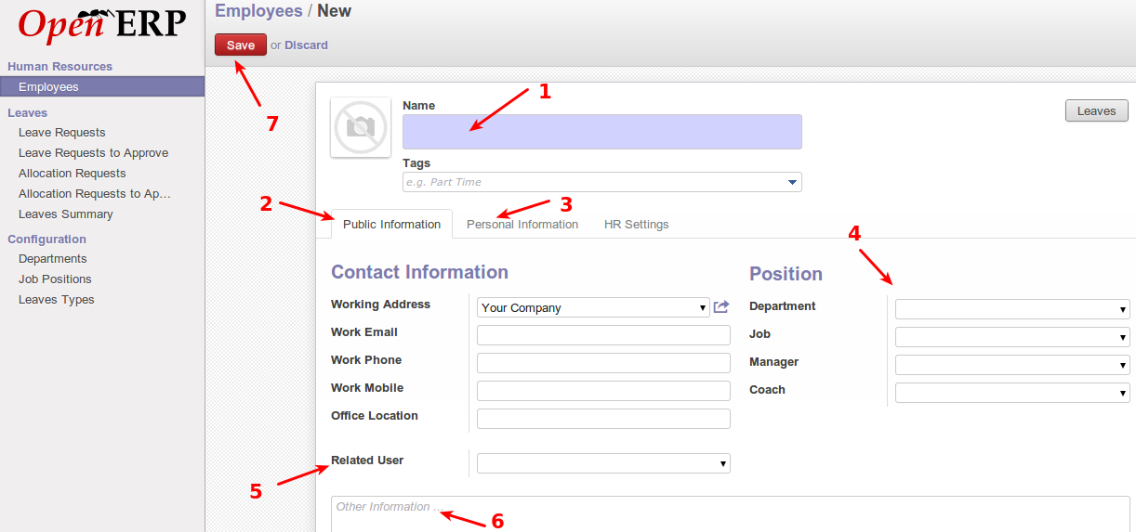Open the Job dropdown
Image resolution: width=1136 pixels, height=532 pixels.
click(1011, 337)
